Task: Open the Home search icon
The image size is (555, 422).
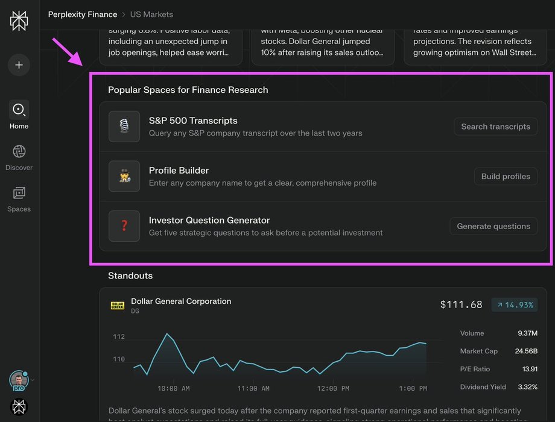Action: [x=19, y=110]
